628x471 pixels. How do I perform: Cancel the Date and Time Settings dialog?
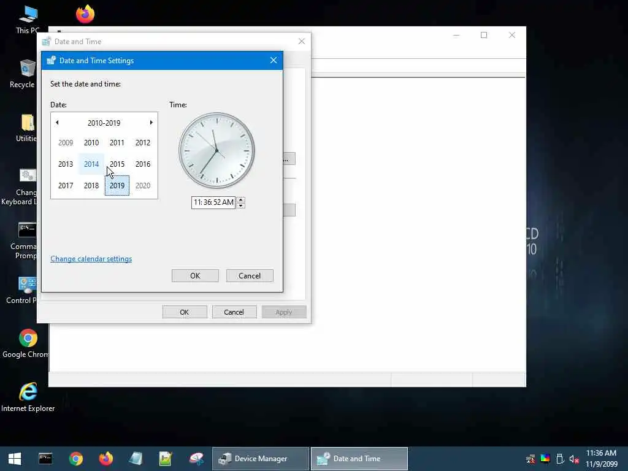pos(250,275)
